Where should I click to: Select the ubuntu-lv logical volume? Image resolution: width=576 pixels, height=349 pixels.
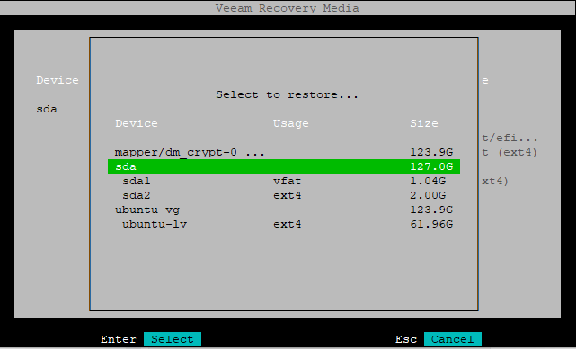(284, 224)
